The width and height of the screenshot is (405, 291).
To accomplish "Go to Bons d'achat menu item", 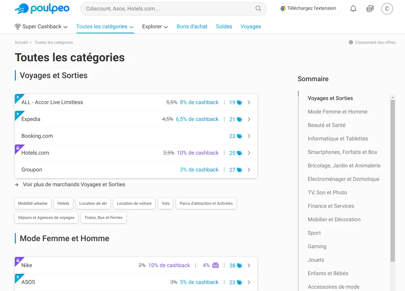I will point(192,26).
